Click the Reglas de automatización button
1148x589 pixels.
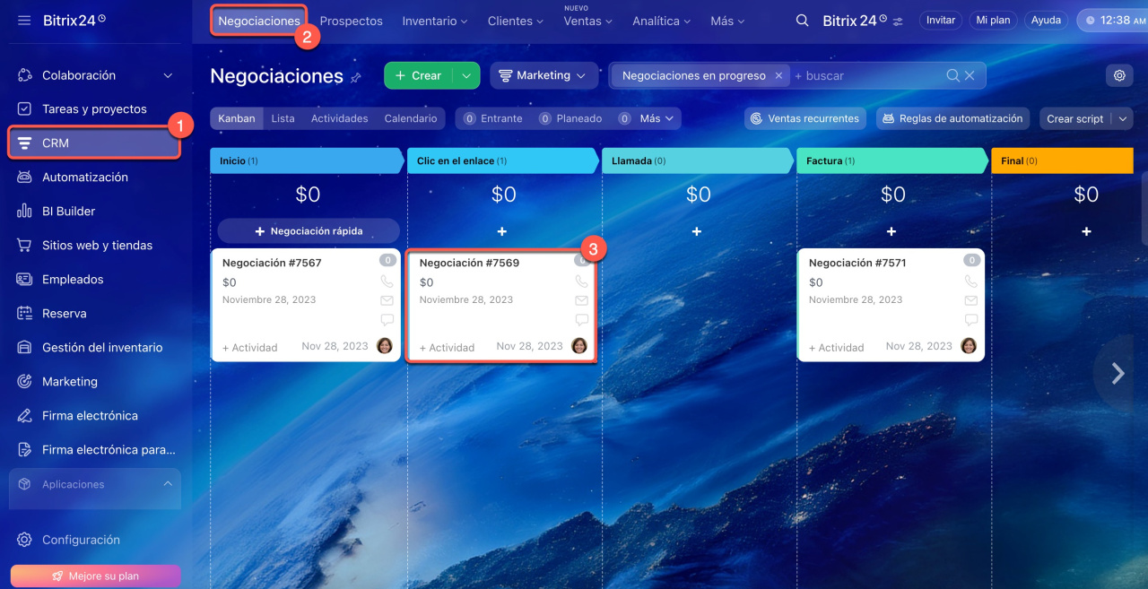952,118
